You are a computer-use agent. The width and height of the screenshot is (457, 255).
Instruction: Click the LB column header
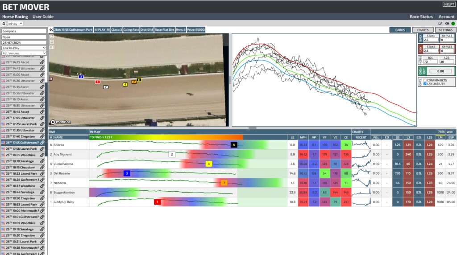pos(292,137)
